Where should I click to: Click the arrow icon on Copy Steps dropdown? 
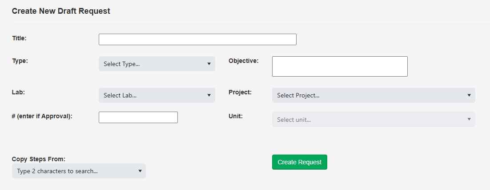coord(140,171)
